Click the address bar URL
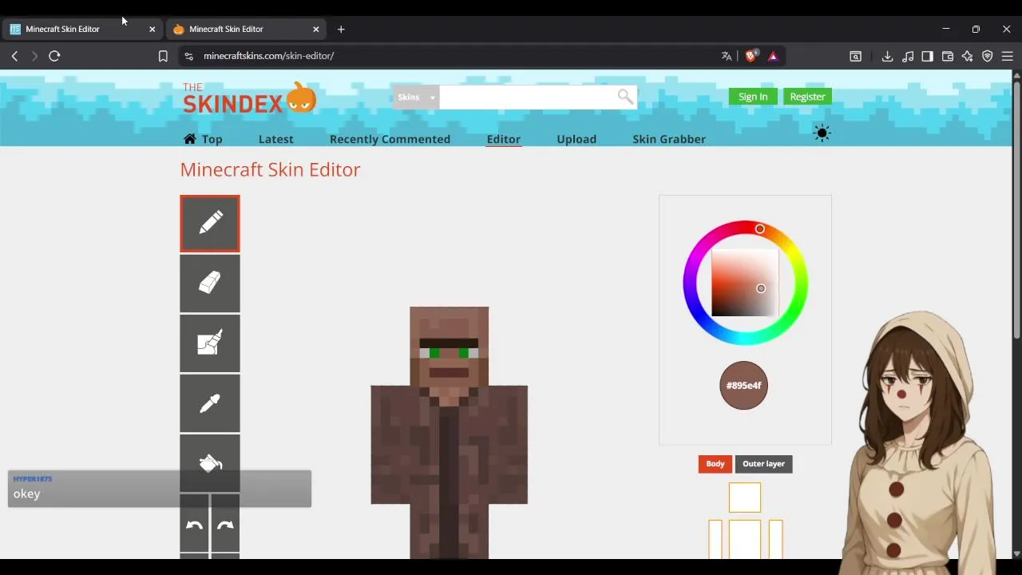Viewport: 1022px width, 575px height. coord(268,56)
